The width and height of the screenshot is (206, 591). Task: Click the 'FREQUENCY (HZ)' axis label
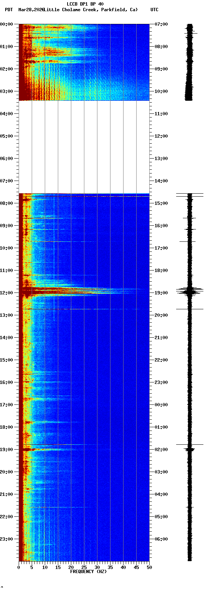tap(88, 571)
